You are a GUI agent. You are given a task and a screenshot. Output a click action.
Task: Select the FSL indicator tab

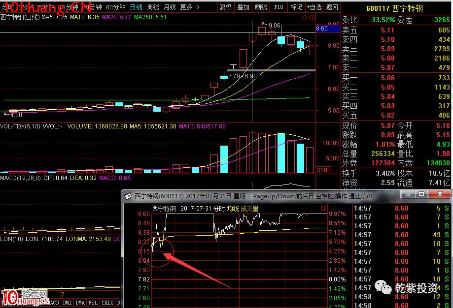[x=93, y=303]
